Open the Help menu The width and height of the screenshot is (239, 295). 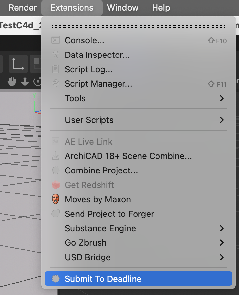[161, 8]
